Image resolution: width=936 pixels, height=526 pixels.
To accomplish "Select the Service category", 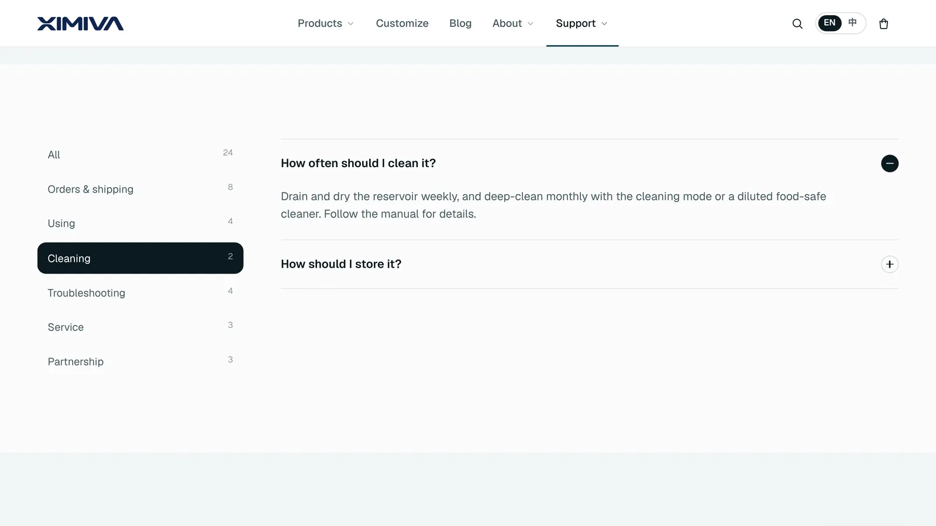I will 140,327.
